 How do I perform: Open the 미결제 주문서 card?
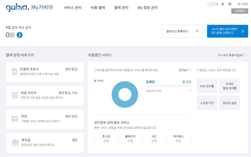pos(45,72)
